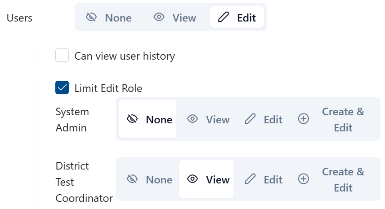Click System Admin pencil Edit icon

click(x=250, y=119)
